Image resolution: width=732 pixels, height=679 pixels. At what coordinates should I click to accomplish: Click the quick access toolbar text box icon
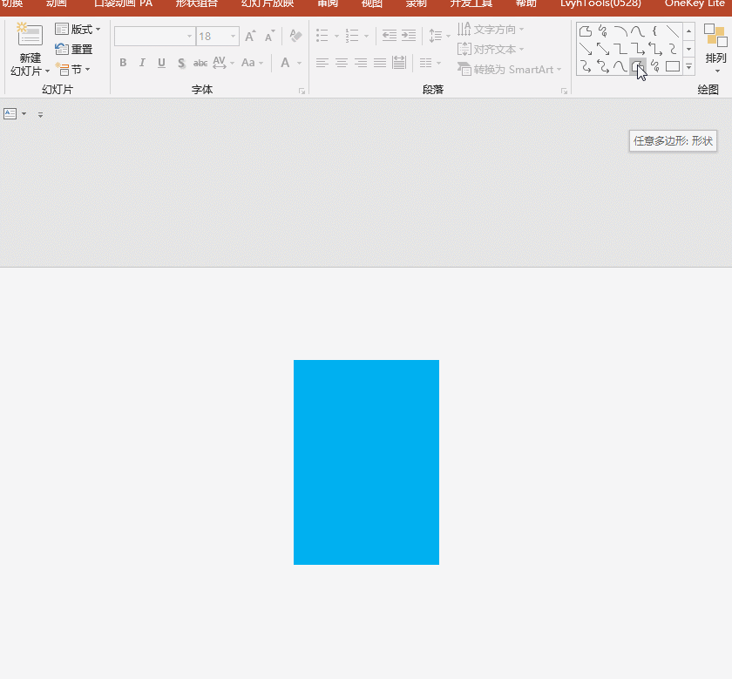[x=10, y=113]
